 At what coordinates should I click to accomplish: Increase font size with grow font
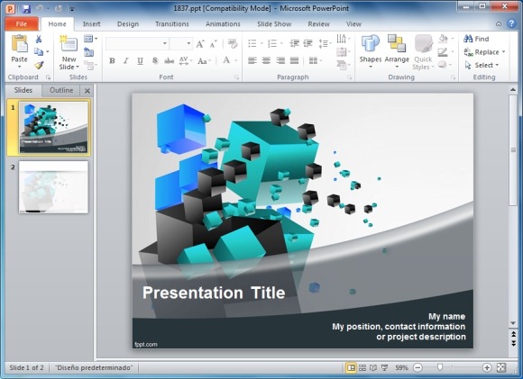[200, 43]
